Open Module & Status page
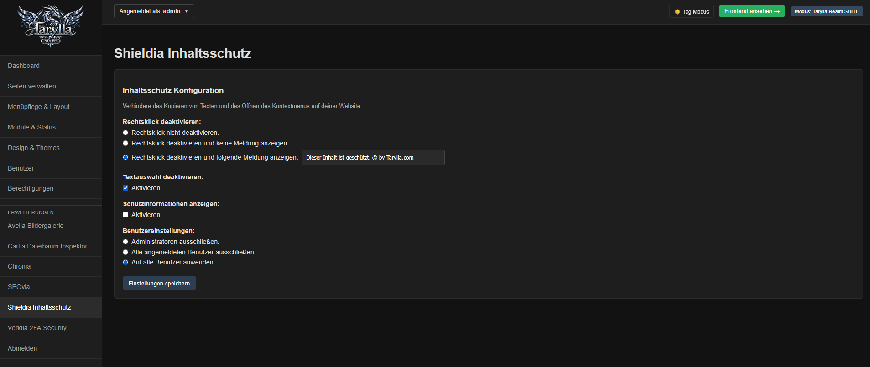The width and height of the screenshot is (870, 367). pyautogui.click(x=51, y=127)
